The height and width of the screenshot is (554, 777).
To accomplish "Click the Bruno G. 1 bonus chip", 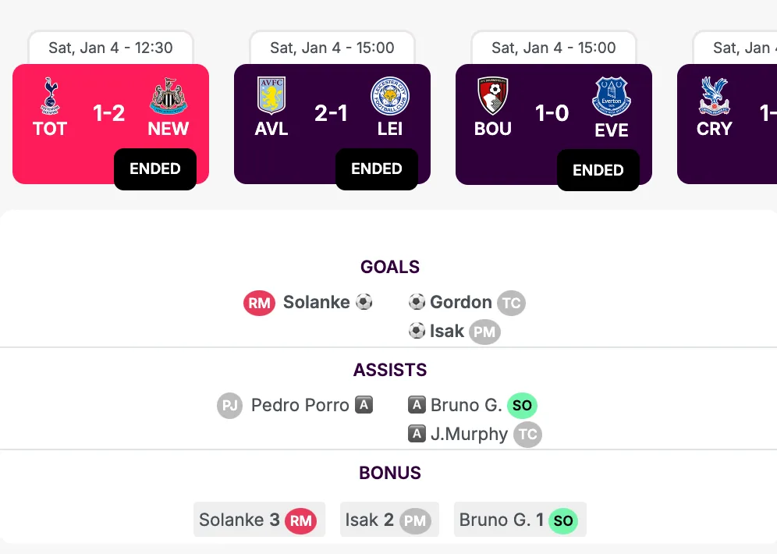I will (520, 520).
